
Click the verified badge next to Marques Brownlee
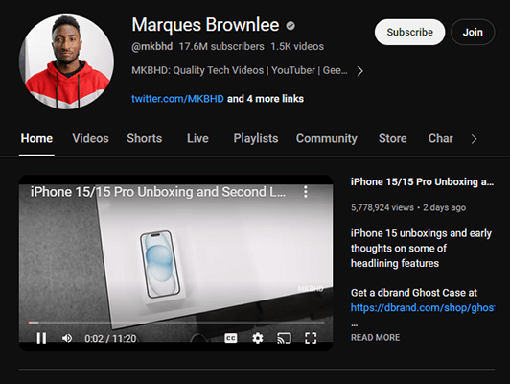290,25
